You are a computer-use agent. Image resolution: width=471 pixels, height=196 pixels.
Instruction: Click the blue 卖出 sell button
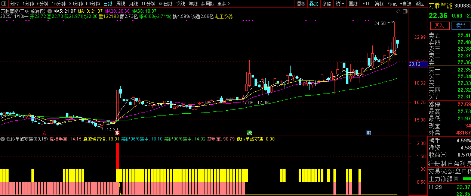461,26
